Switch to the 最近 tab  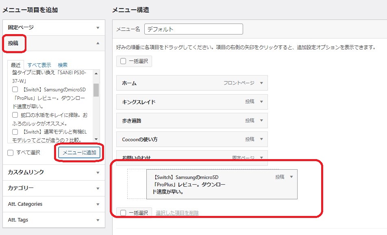coord(15,65)
